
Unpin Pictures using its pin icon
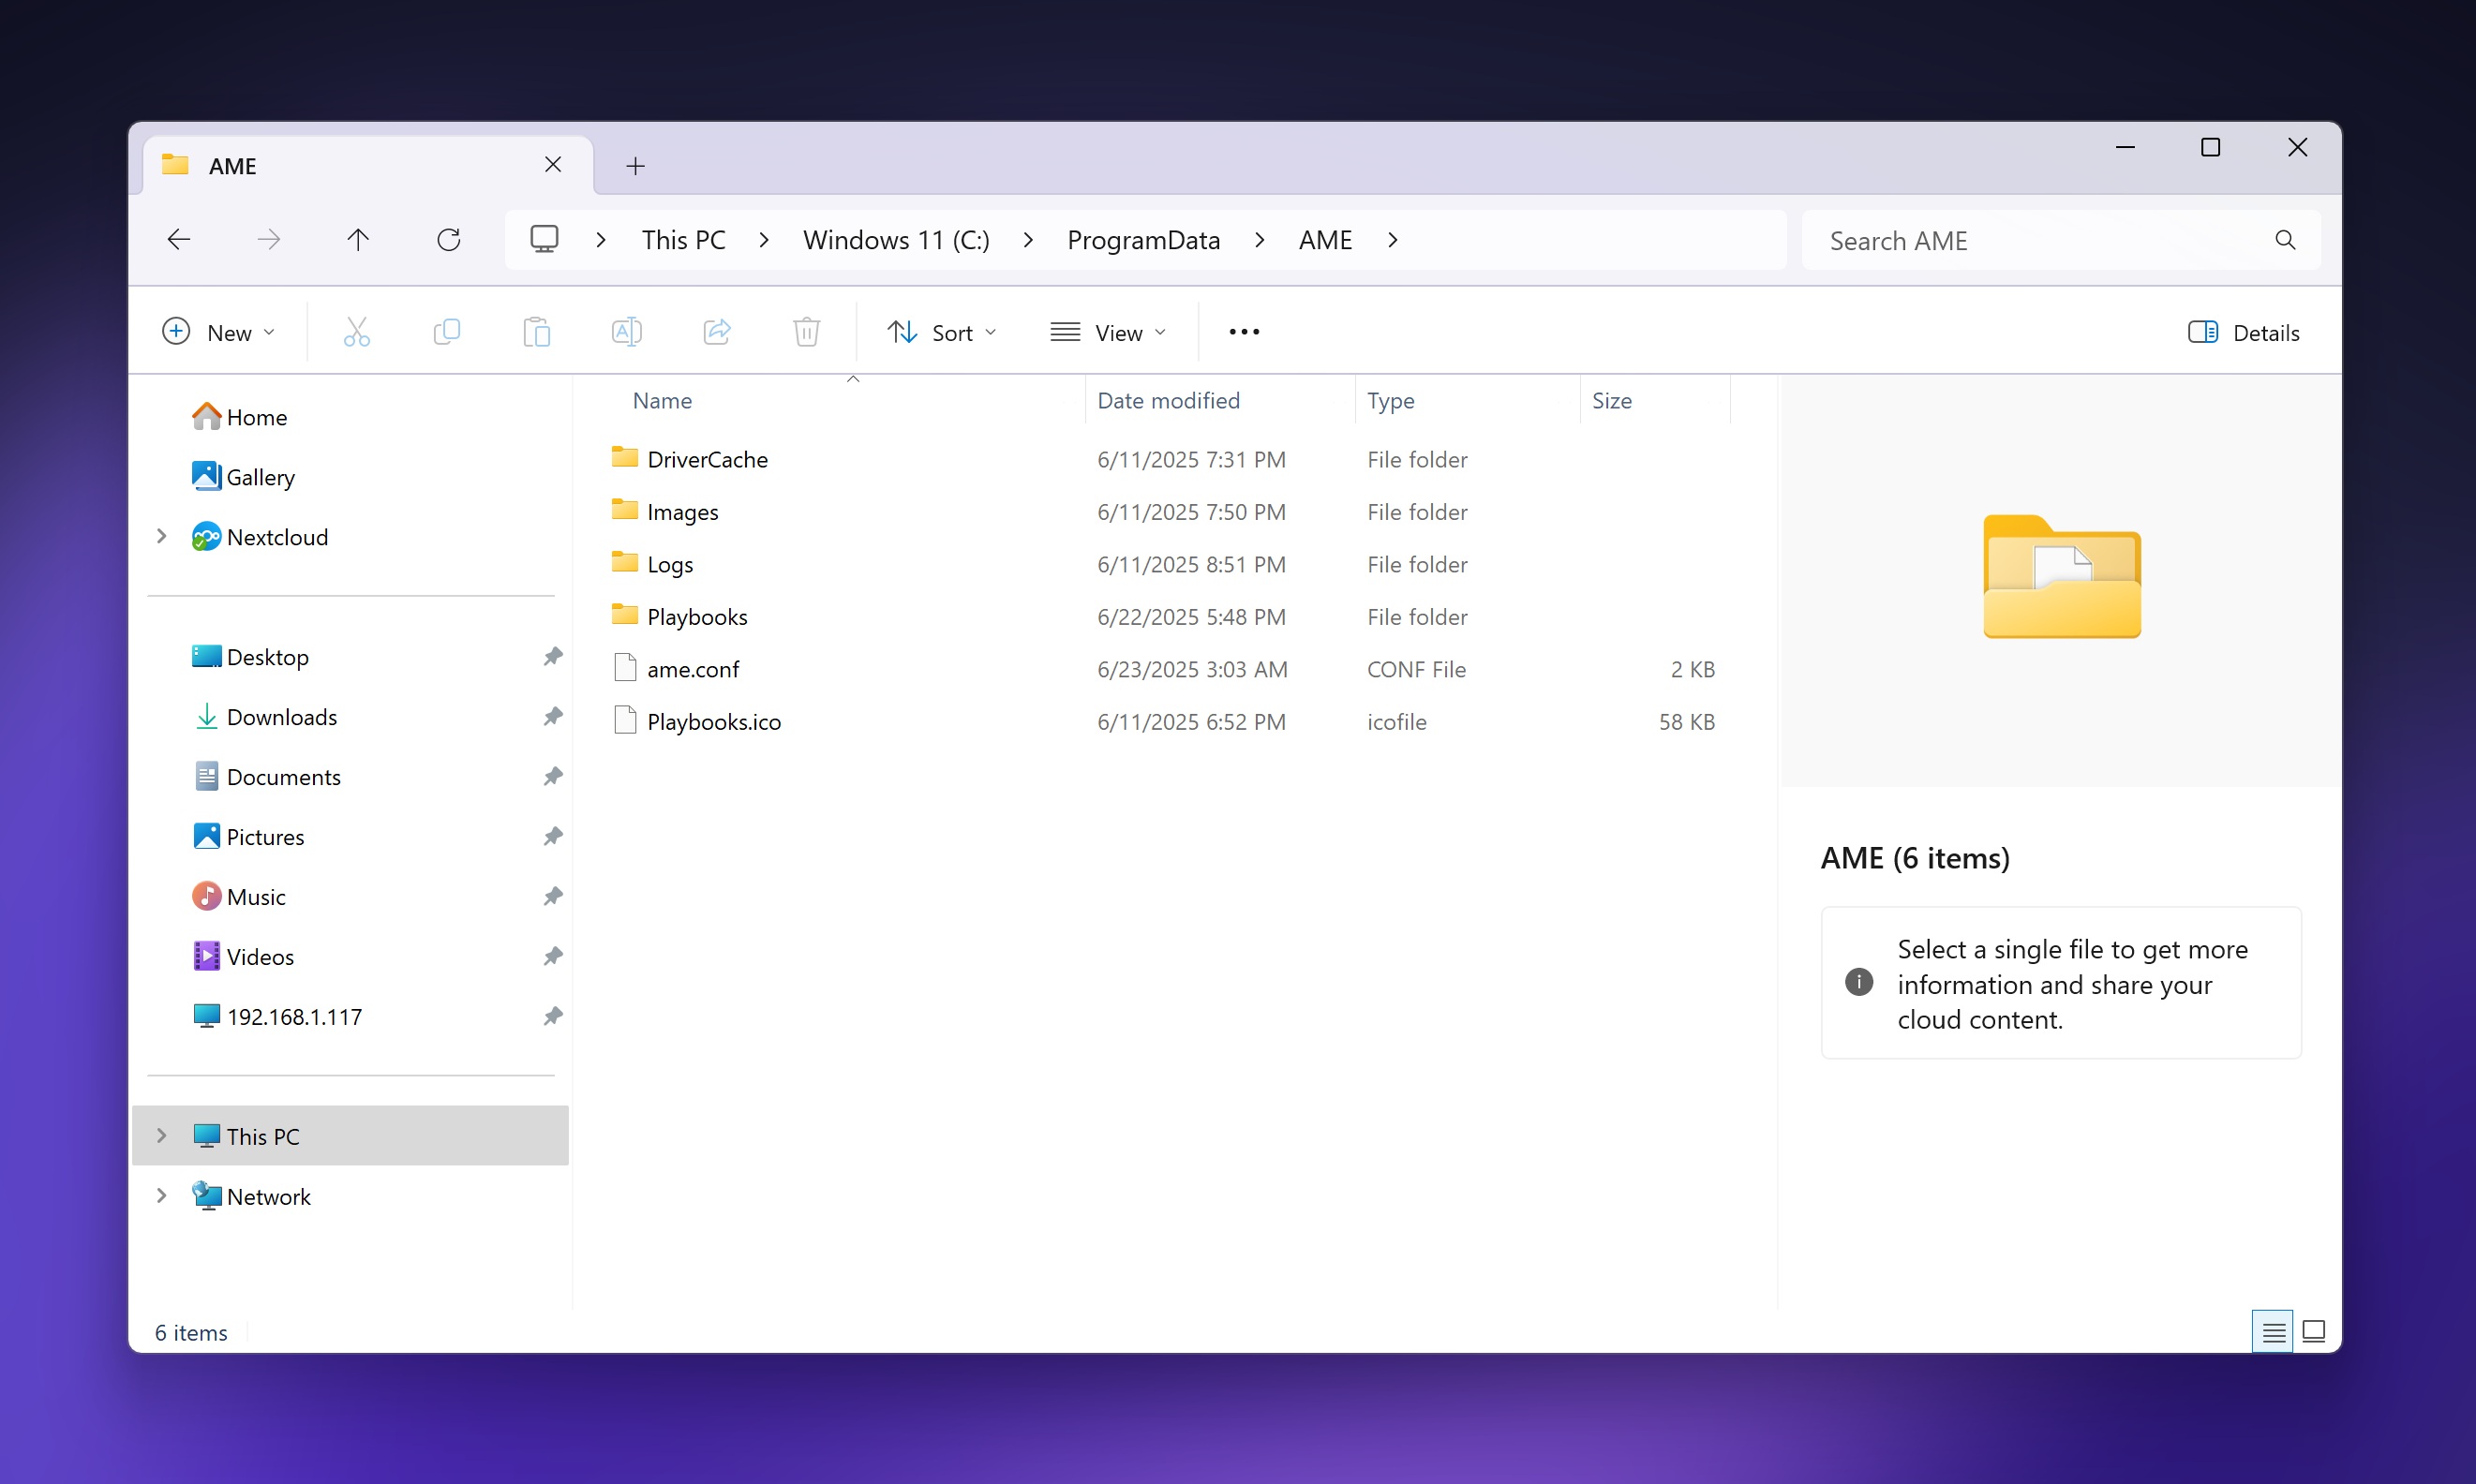tap(553, 837)
